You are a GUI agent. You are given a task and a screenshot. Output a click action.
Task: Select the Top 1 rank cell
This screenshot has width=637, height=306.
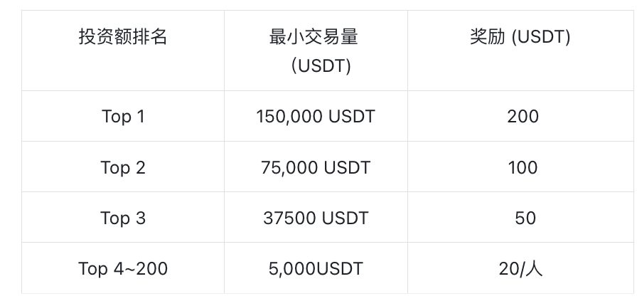click(x=123, y=116)
